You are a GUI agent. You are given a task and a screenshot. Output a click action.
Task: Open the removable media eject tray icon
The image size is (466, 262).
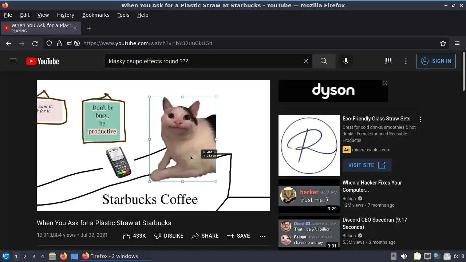pos(393,256)
